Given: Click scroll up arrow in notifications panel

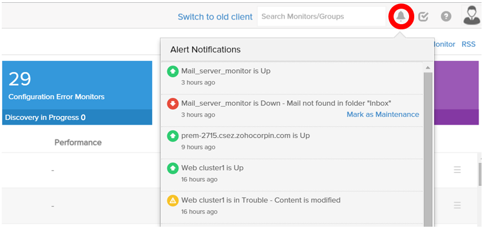Looking at the screenshot, I should click(x=428, y=67).
